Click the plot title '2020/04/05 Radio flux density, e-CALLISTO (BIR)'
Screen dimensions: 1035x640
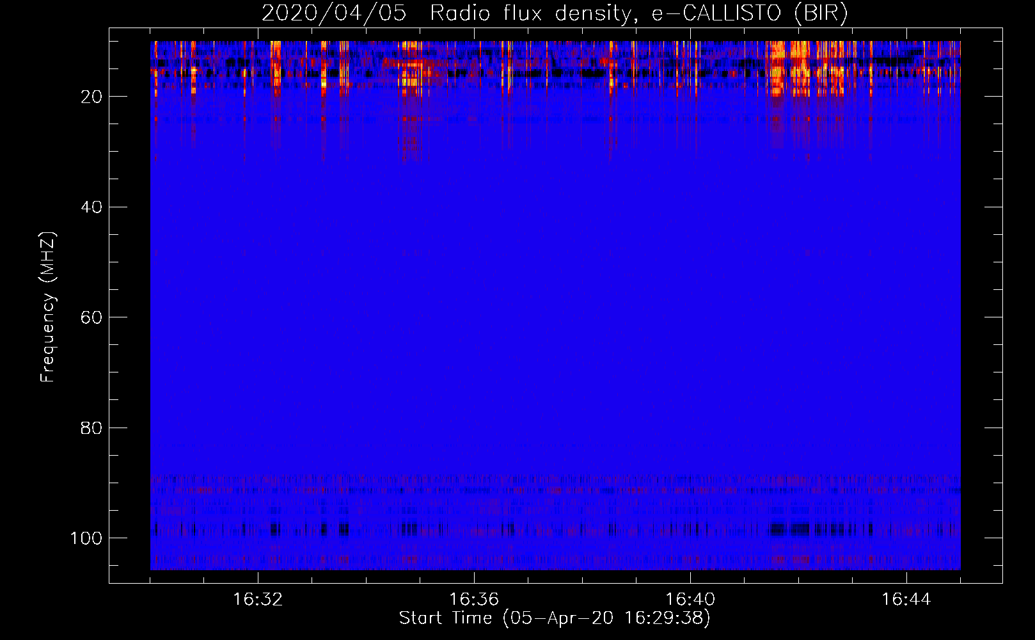(555, 13)
